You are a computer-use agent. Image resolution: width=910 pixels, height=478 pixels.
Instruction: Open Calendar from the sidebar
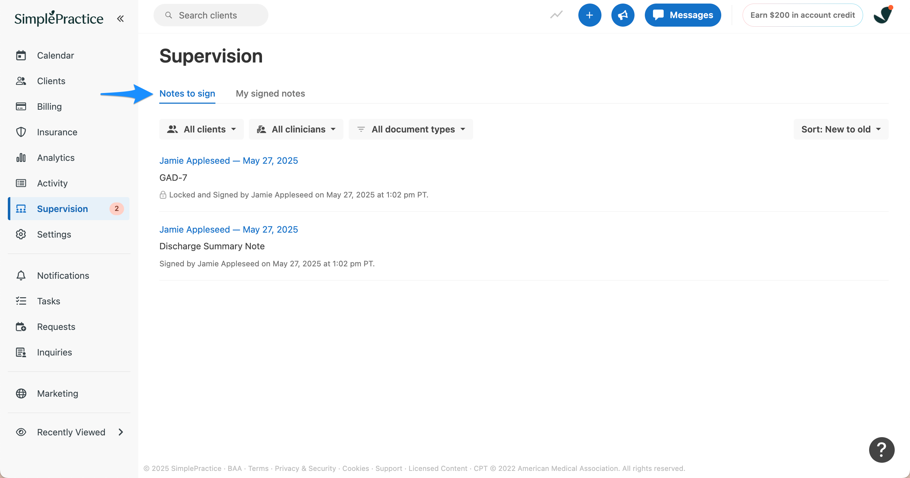point(55,55)
